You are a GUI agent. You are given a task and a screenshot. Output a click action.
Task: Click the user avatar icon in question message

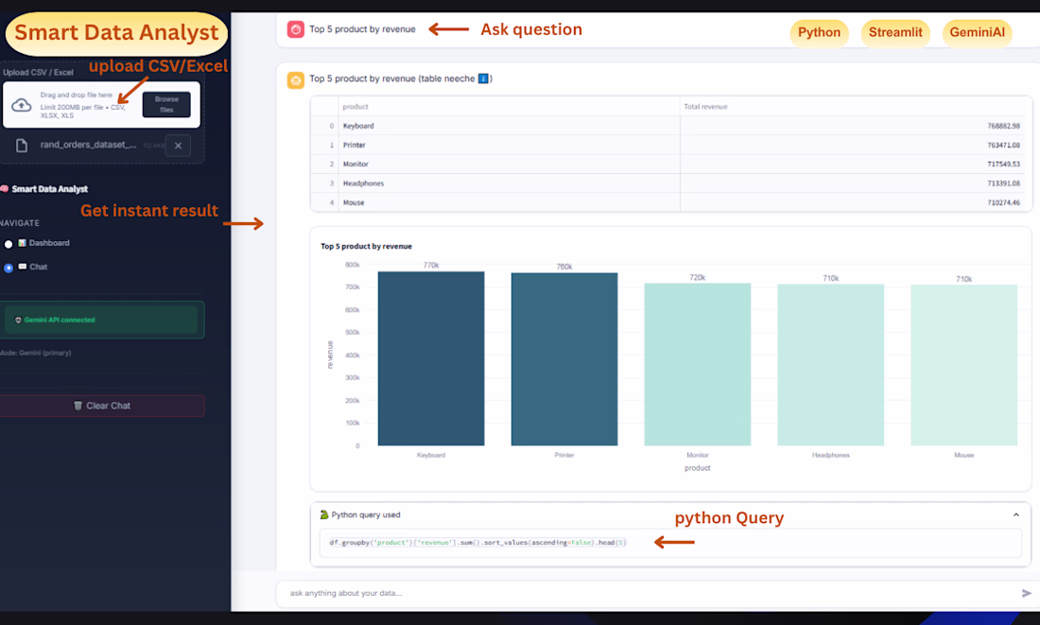point(296,29)
